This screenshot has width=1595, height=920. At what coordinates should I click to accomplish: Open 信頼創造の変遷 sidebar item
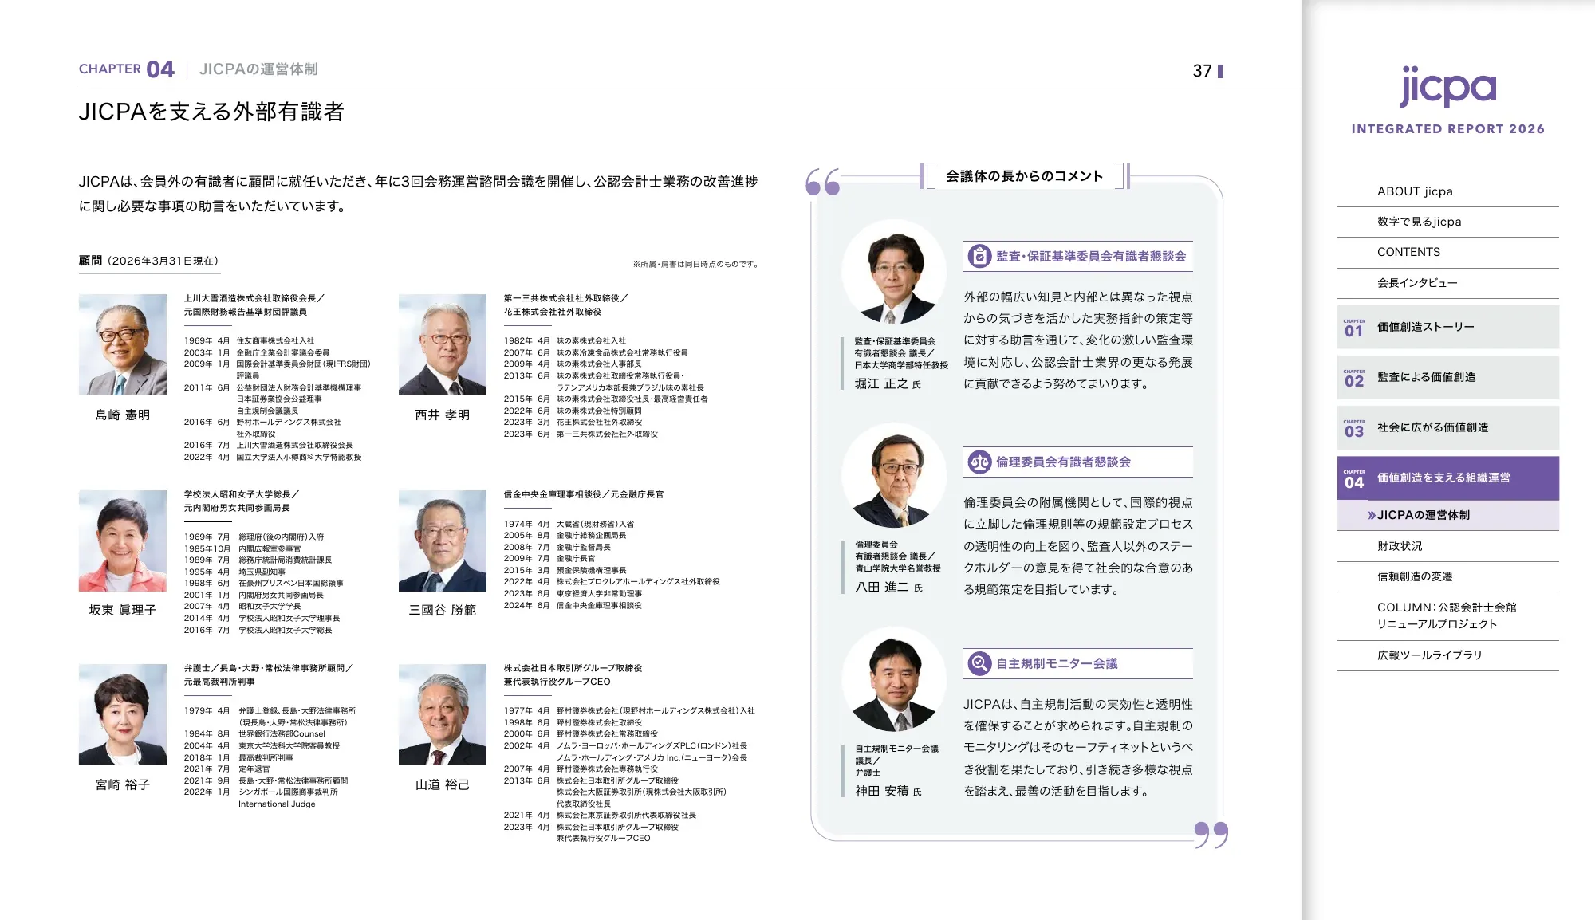(1447, 576)
